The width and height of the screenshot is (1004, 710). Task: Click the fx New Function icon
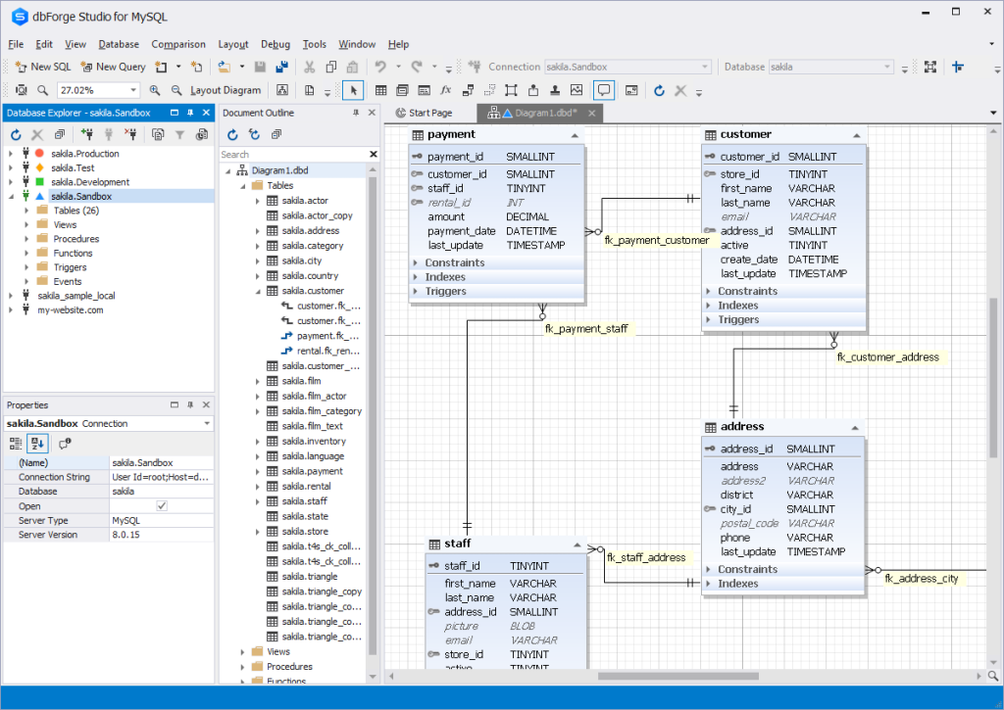446,90
